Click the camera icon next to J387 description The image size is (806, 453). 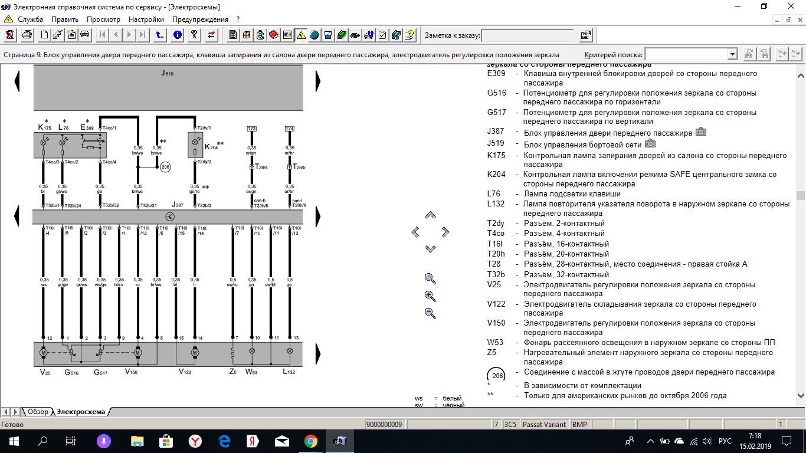700,132
